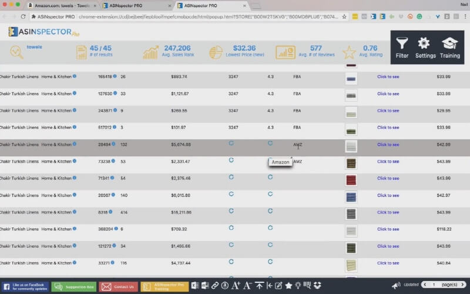Click the scroll-to-top arrow icon
Viewport: 470px width, 294px height.
pyautogui.click(x=259, y=285)
